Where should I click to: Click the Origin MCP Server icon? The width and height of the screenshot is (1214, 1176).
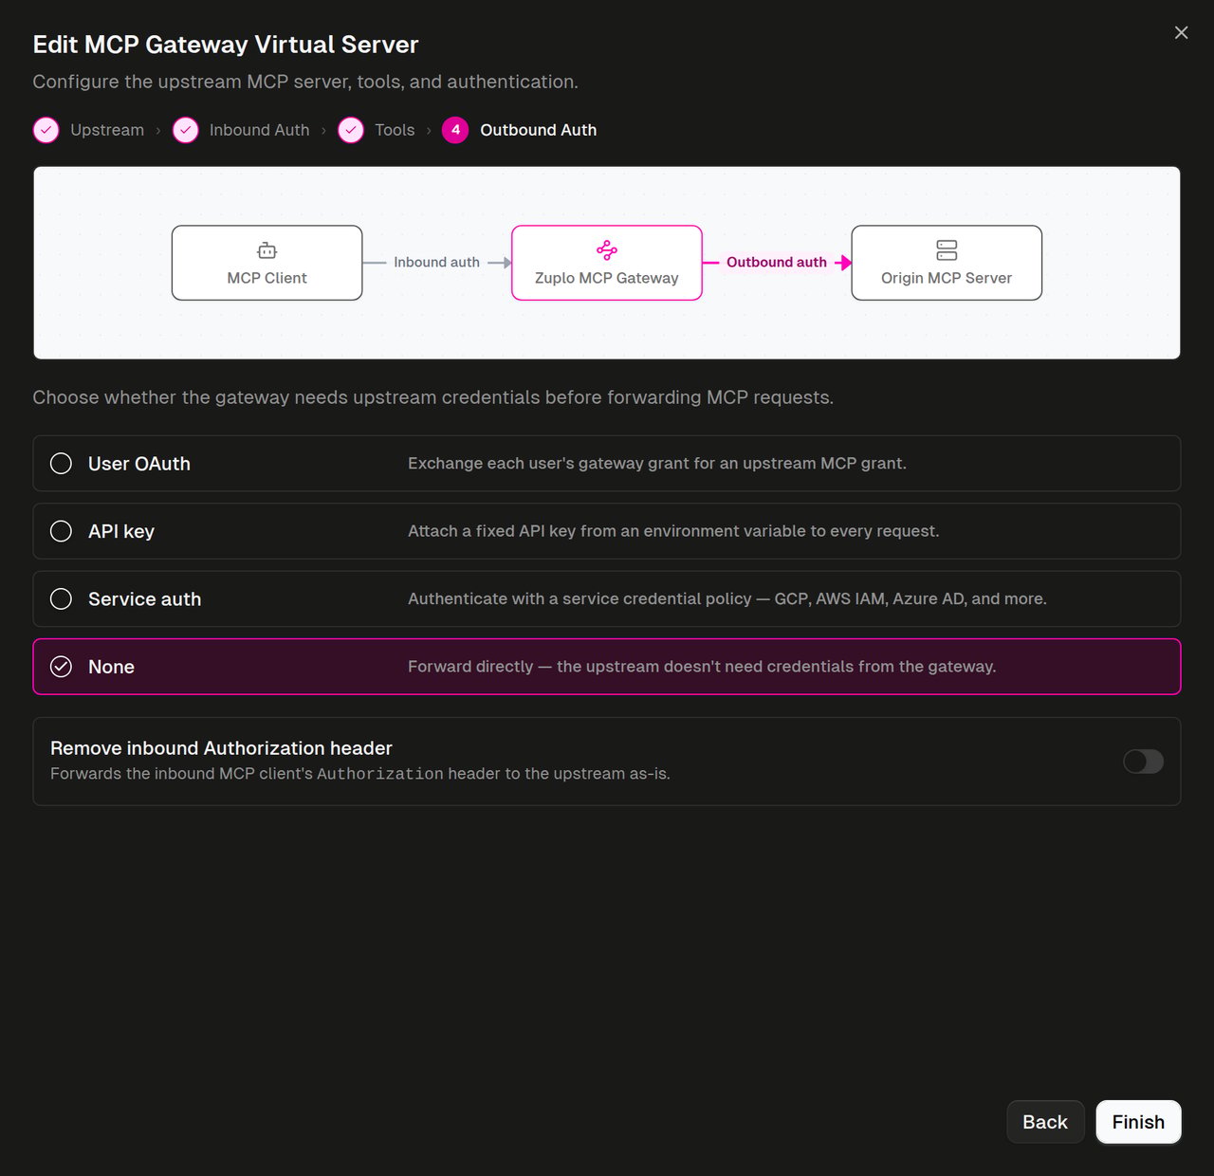[947, 250]
